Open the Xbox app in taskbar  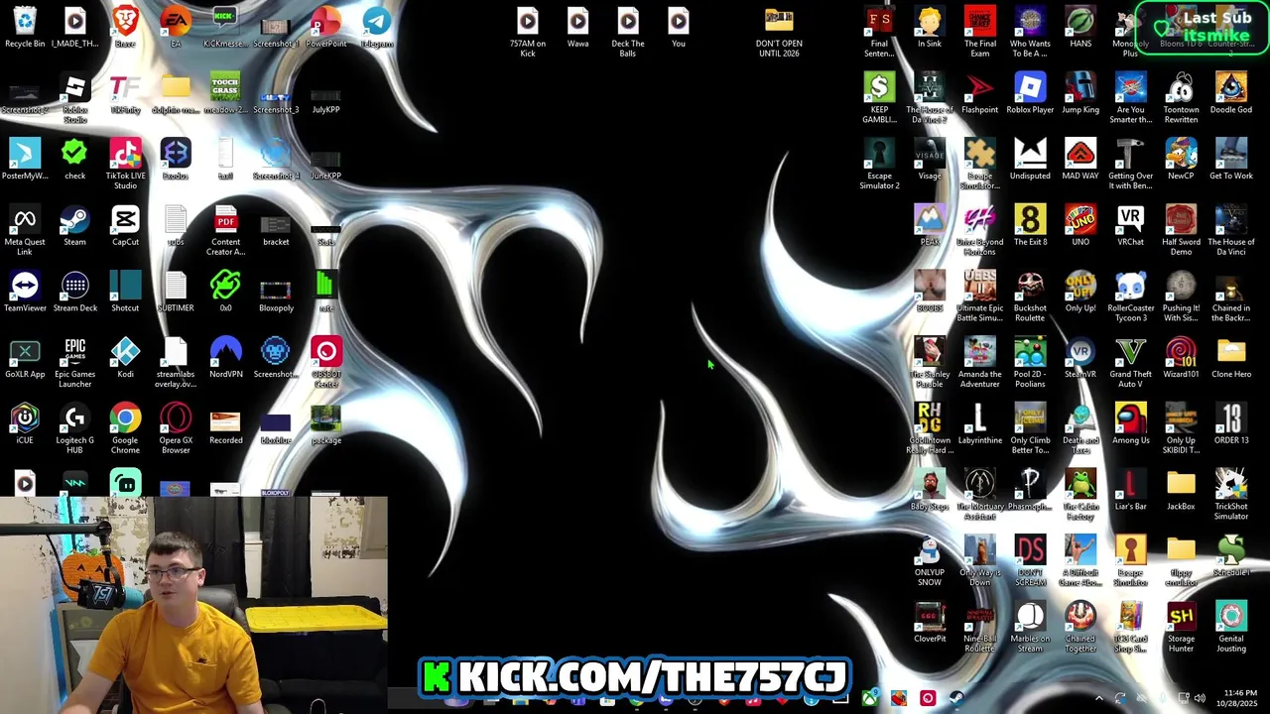coord(869,699)
